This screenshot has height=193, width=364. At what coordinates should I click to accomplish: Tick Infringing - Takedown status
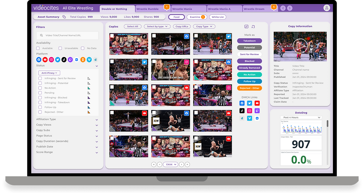(40, 102)
